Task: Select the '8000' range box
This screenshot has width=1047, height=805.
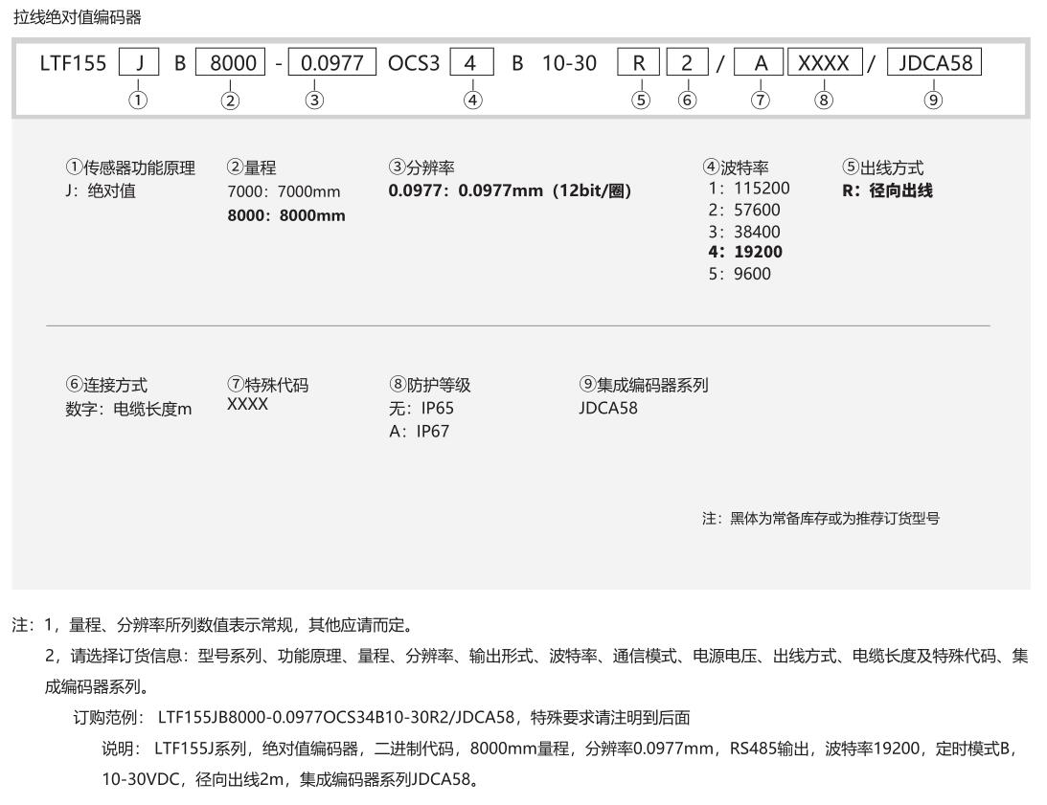Action: click(230, 64)
